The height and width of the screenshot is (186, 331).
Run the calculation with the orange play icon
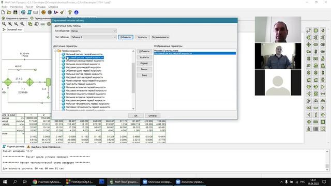tap(43, 12)
